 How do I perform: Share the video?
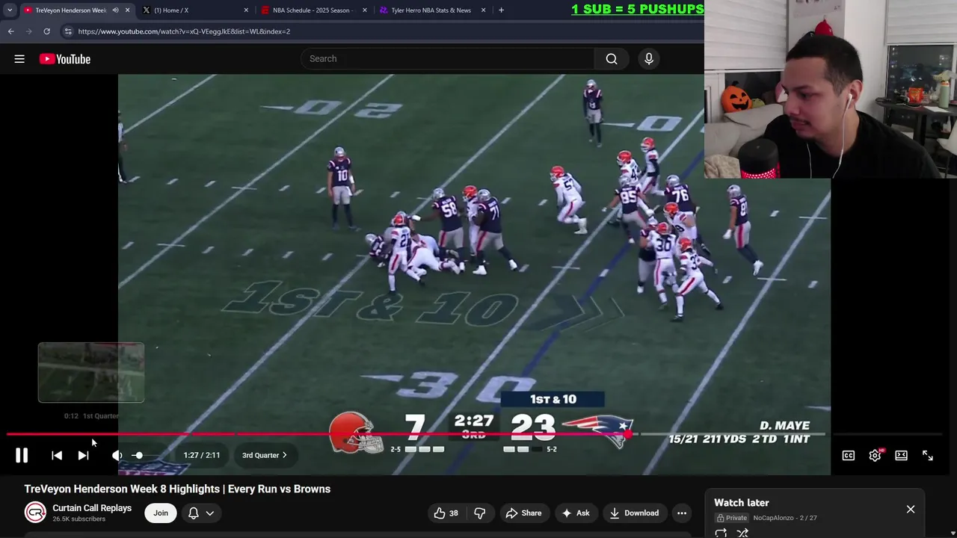(524, 513)
